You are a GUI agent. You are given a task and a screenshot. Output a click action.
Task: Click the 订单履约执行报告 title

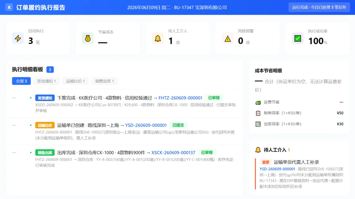(x=41, y=8)
